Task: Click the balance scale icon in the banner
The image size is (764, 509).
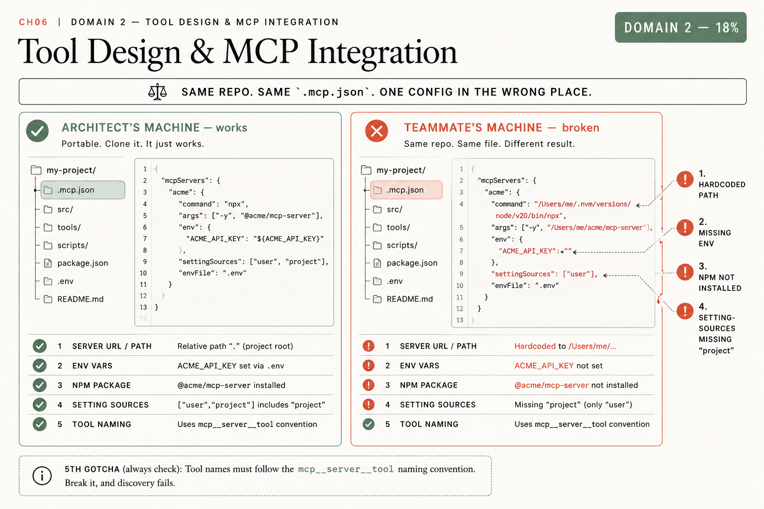Action: point(158,92)
